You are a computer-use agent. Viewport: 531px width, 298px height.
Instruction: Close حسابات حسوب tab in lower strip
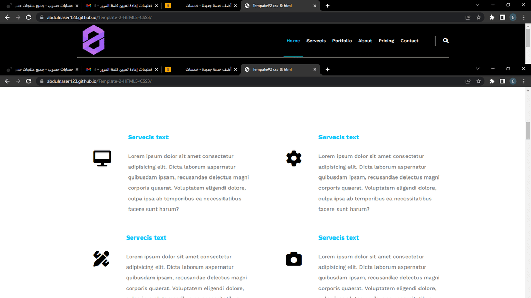click(77, 70)
